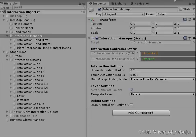Expand Interaction Hand (Left) node

point(11,40)
